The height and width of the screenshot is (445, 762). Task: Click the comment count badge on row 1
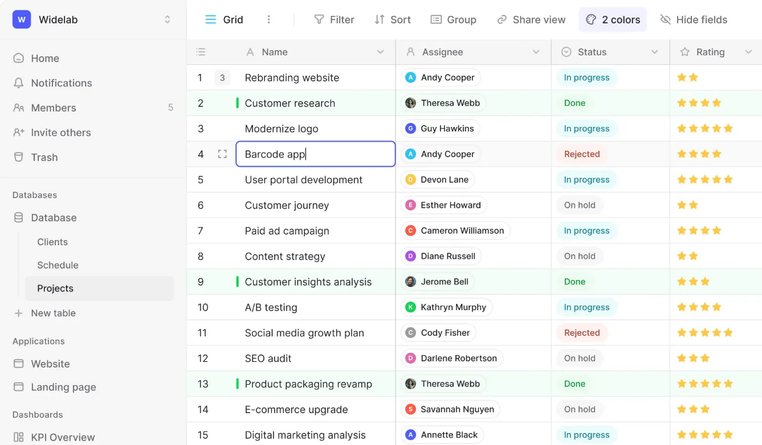pyautogui.click(x=222, y=78)
